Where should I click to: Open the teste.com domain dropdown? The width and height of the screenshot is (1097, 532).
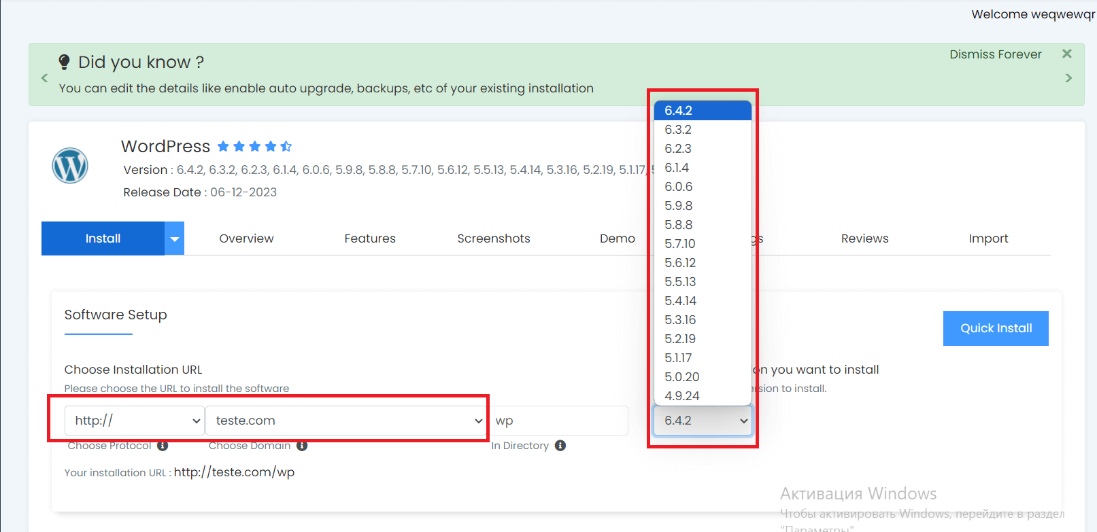345,421
